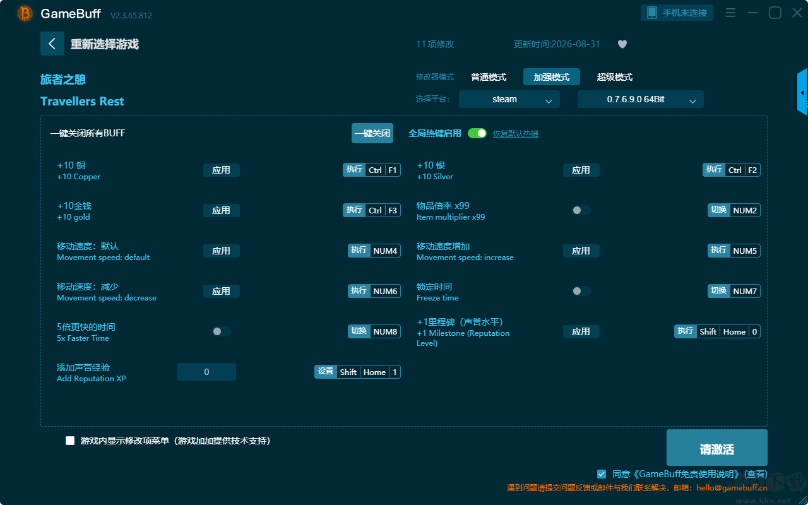Select 超级模式 mode
Image resolution: width=808 pixels, height=505 pixels.
615,77
